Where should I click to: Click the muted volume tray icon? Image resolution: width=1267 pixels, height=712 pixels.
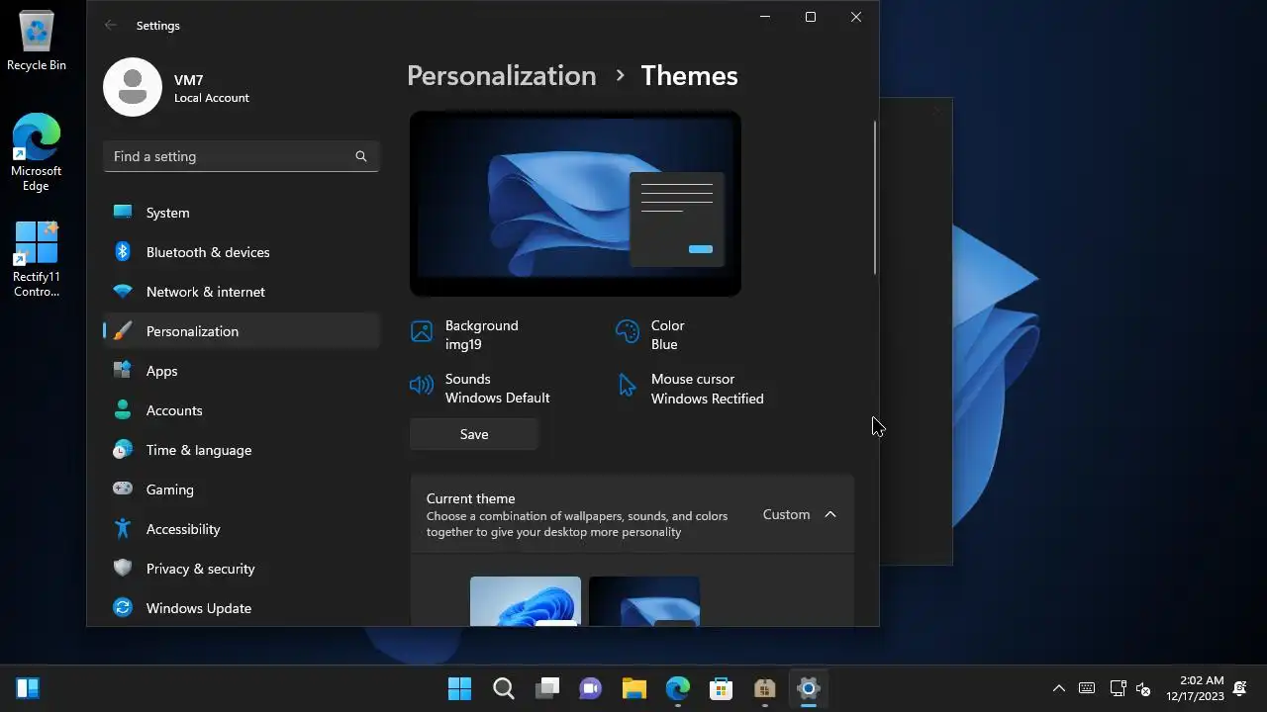[x=1143, y=688]
